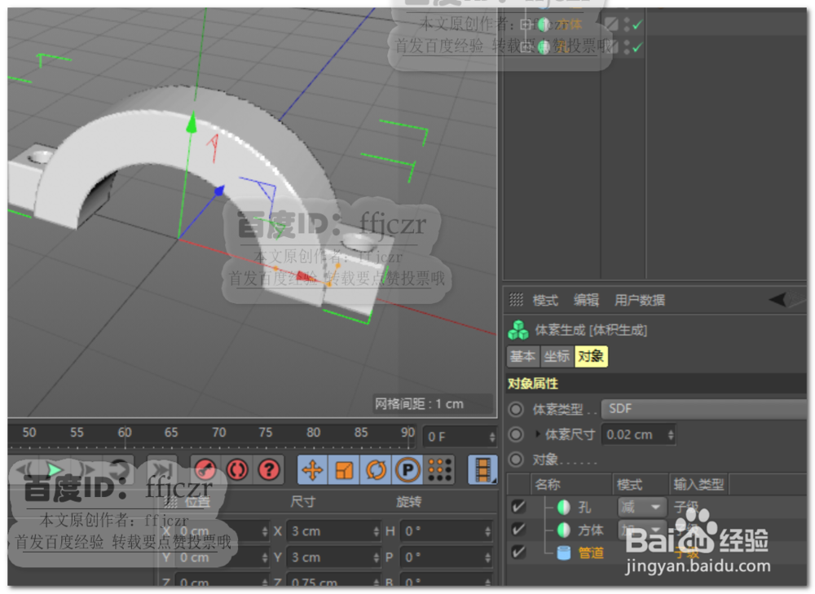Open the 体素类型 SDF dropdown

704,409
